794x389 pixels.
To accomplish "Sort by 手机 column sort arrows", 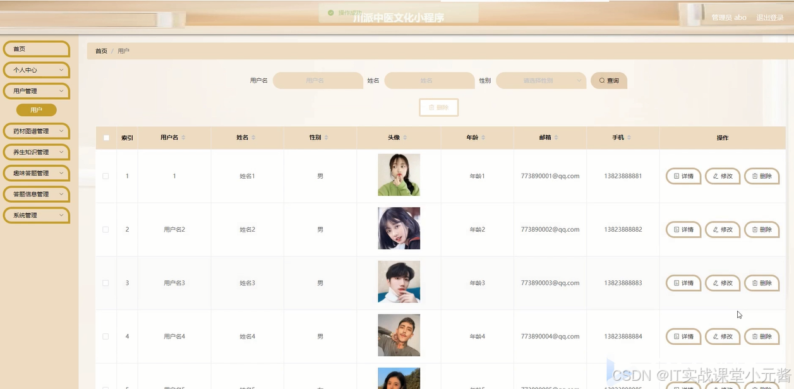I will click(x=629, y=138).
